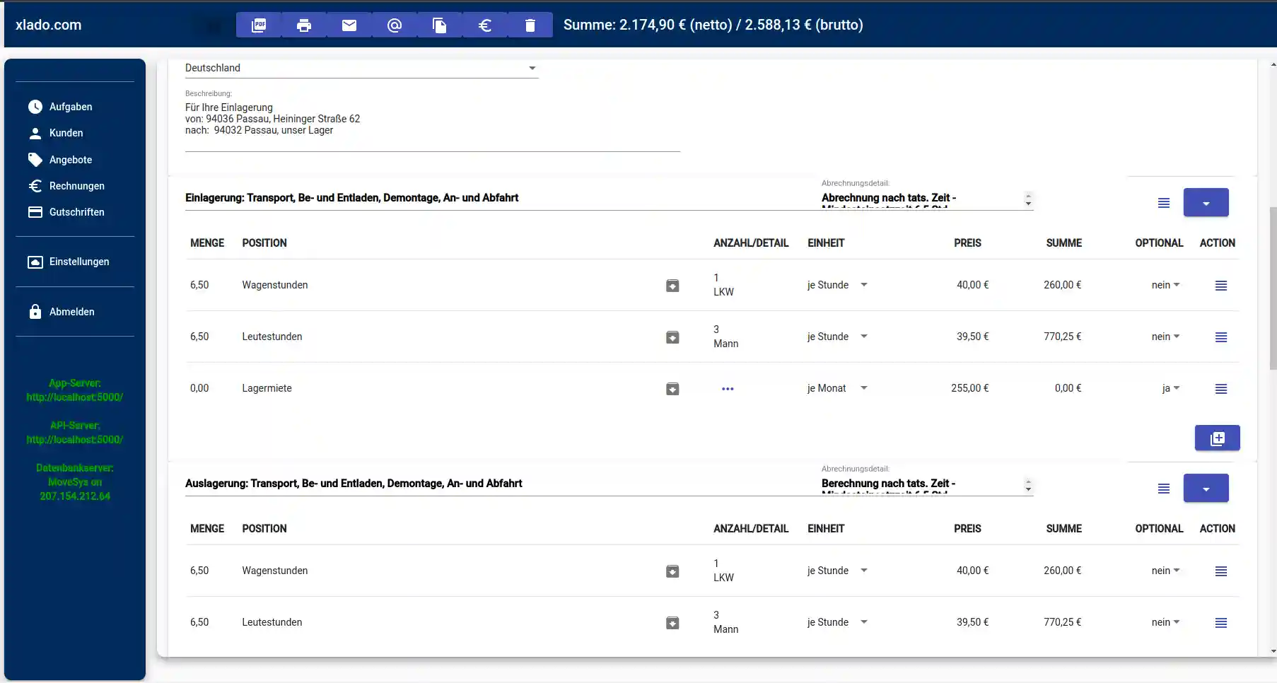The height and width of the screenshot is (683, 1277).
Task: Open Auslagerung section list menu icon
Action: [1164, 489]
